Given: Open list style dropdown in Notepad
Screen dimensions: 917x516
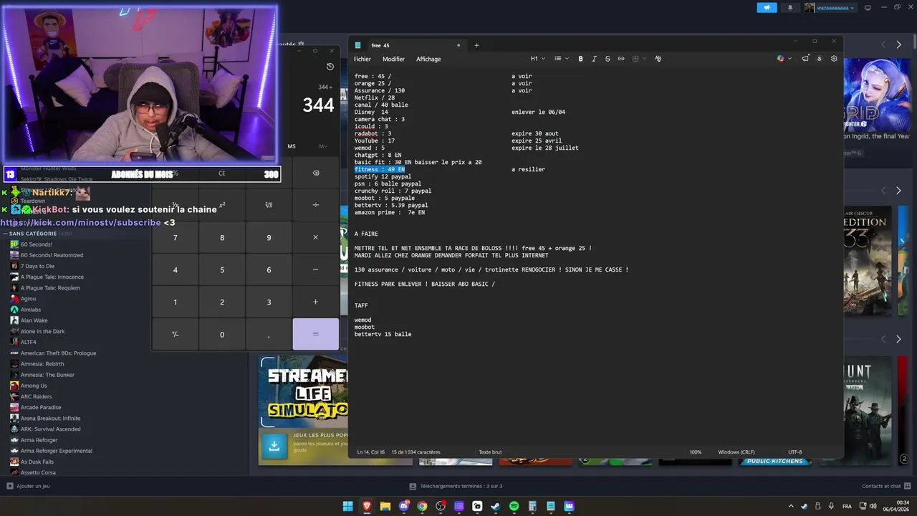Looking at the screenshot, I should point(562,59).
